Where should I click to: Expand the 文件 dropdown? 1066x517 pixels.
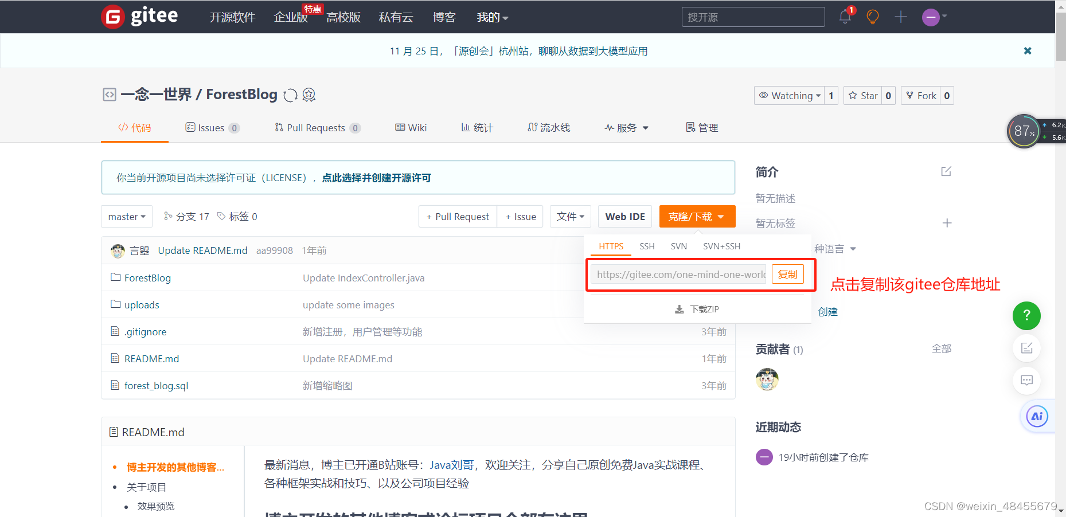pos(570,216)
